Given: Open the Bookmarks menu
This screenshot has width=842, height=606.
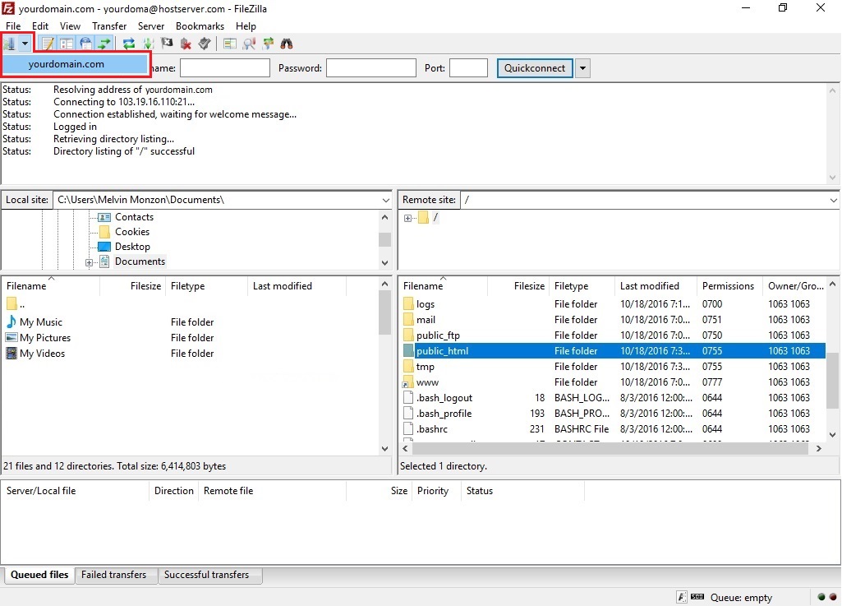Looking at the screenshot, I should [200, 25].
